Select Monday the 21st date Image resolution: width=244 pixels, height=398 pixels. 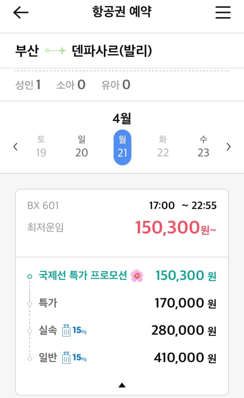tap(122, 147)
